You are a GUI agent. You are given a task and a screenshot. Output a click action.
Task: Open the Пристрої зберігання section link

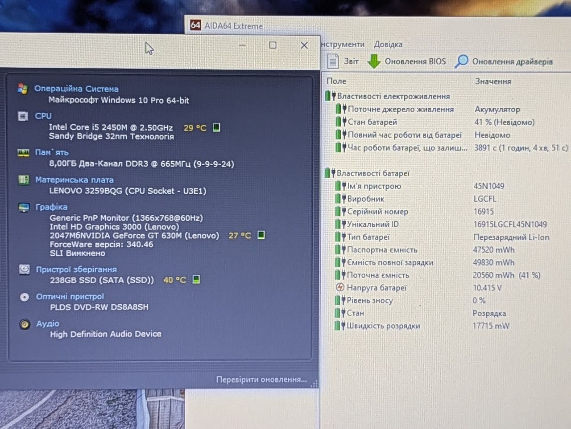pyautogui.click(x=76, y=270)
